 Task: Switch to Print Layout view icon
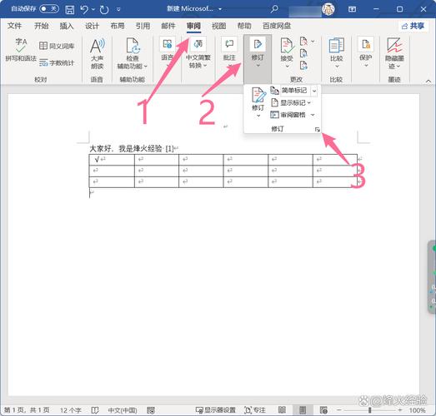[303, 410]
